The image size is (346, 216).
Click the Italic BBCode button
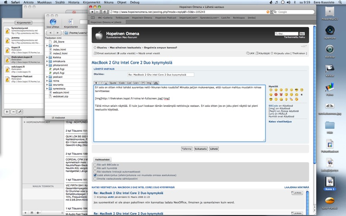click(101, 83)
